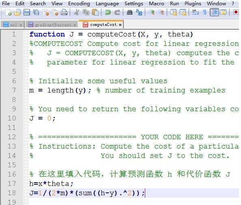
Task: Open the Macro menu
Action: [157, 3]
